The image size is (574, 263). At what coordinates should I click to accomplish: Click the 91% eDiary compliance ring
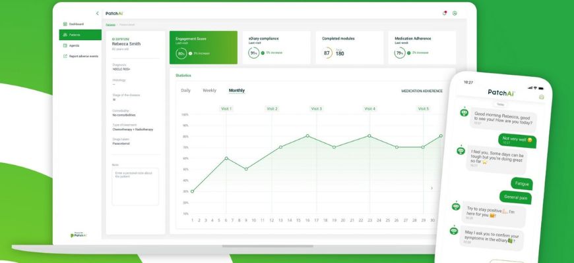tap(254, 53)
